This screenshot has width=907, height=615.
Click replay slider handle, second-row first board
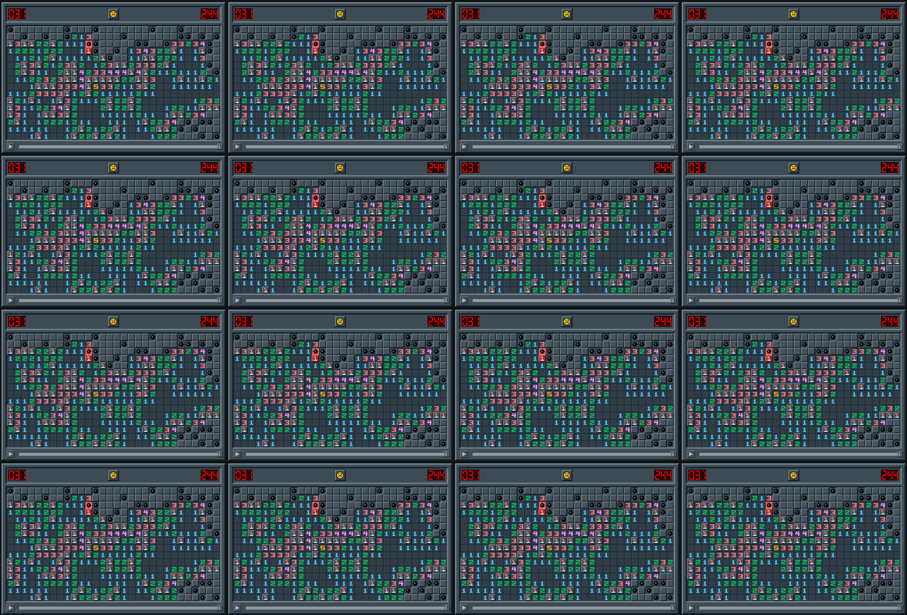click(220, 300)
